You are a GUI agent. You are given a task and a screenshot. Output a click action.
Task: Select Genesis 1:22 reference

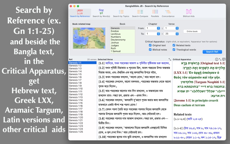83,123
